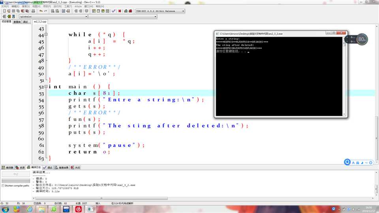Viewport: 379px width, 213px height.
Task: Open the 编辑[E] Edit menu
Action: 15,6
